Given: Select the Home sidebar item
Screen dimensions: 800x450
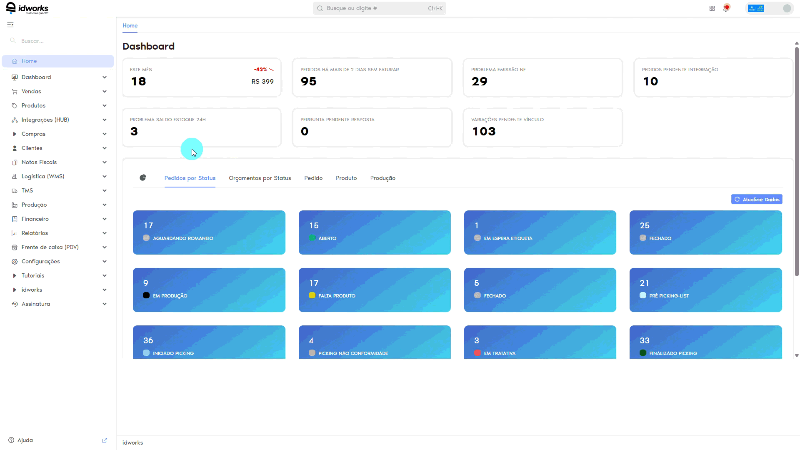Looking at the screenshot, I should (x=58, y=61).
